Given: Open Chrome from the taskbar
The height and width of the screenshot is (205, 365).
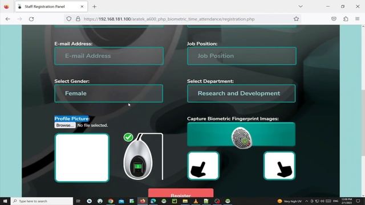Looking at the screenshot, I should point(111,201).
